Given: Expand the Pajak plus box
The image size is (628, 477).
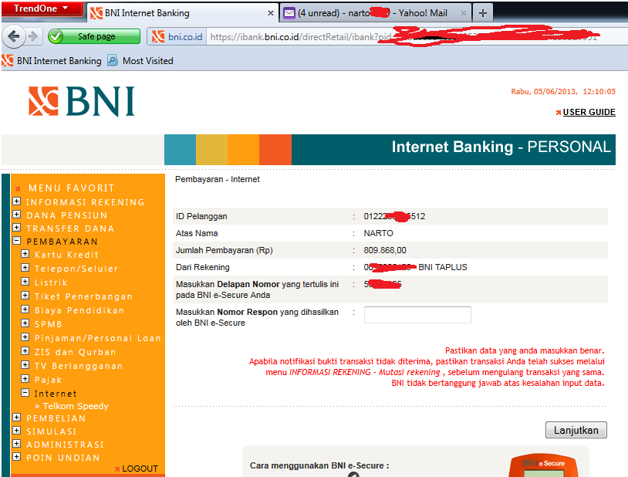Looking at the screenshot, I should point(25,379).
